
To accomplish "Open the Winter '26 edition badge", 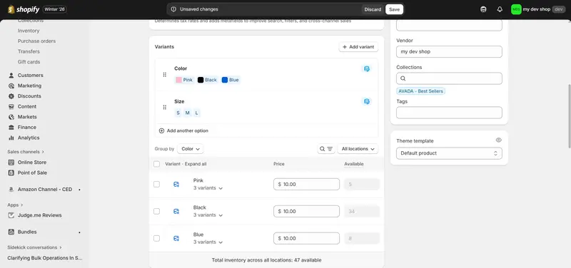I will 55,9.
